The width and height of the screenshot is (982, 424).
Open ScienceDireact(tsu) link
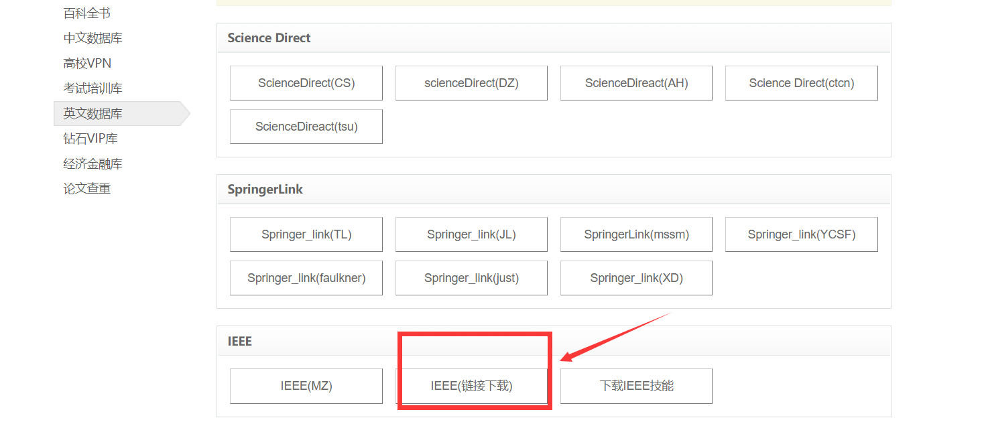point(306,127)
